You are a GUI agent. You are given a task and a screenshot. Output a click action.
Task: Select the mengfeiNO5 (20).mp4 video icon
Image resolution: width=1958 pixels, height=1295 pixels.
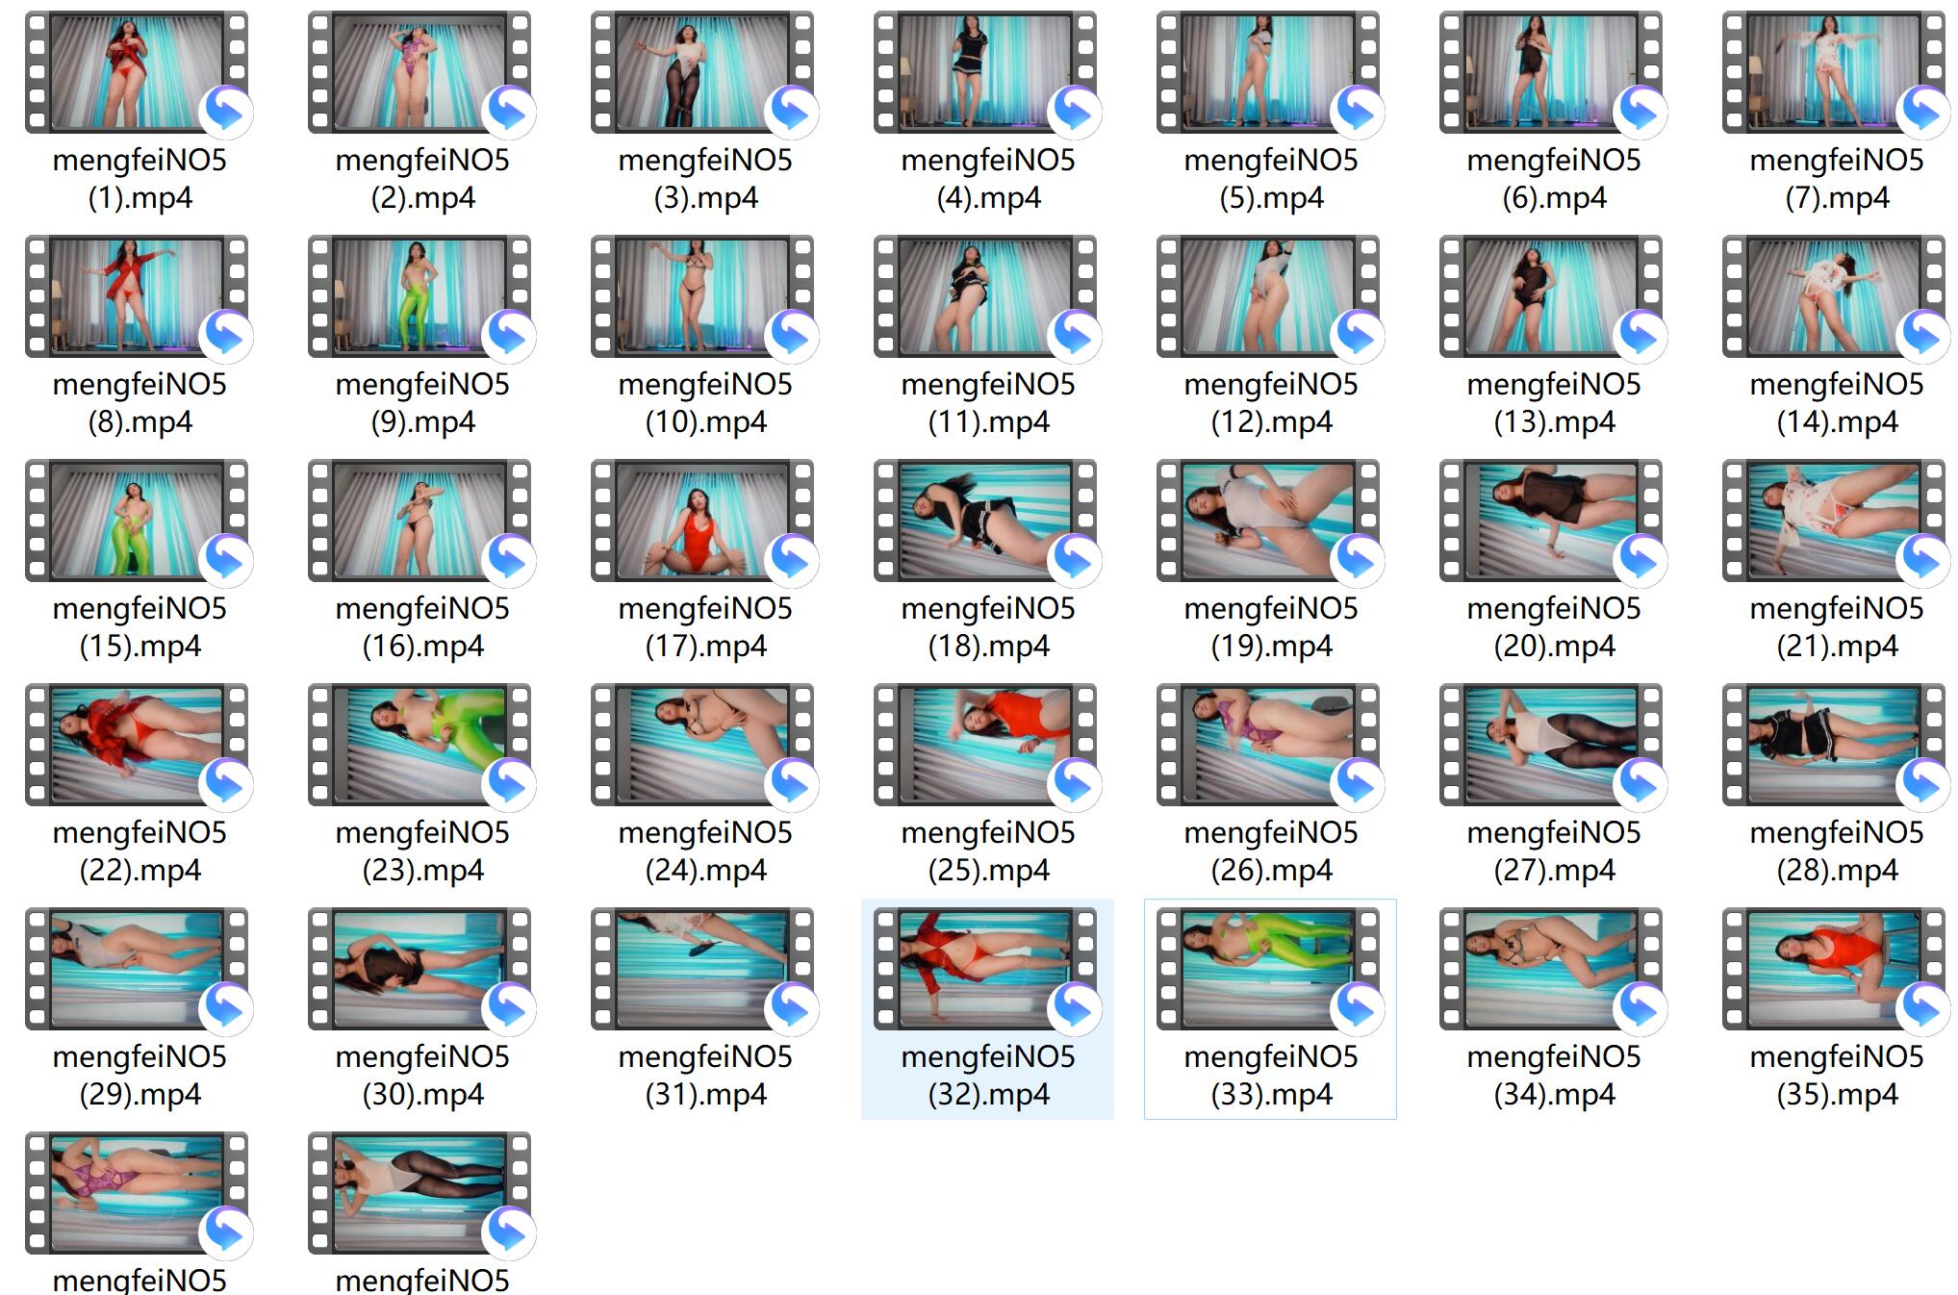(x=1551, y=521)
